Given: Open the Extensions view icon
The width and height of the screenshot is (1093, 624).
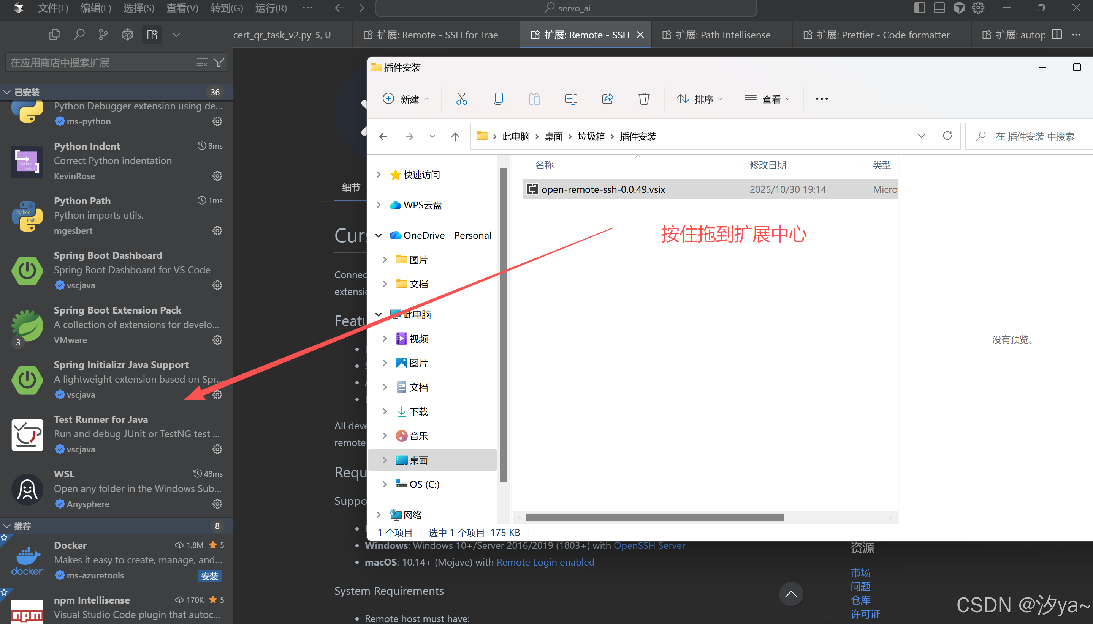Looking at the screenshot, I should pyautogui.click(x=152, y=34).
